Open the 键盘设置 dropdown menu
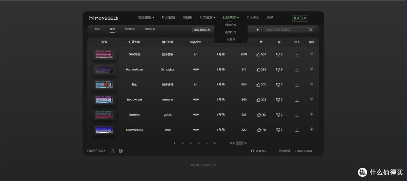This screenshot has width=407, height=181. click(x=146, y=17)
